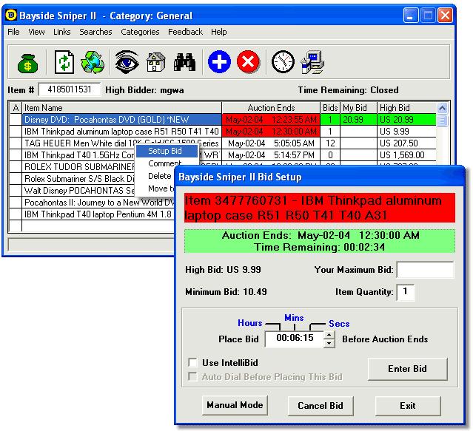Viewport: 473px width, 431px height.
Task: Click the blue plus add item icon
Action: pos(219,62)
